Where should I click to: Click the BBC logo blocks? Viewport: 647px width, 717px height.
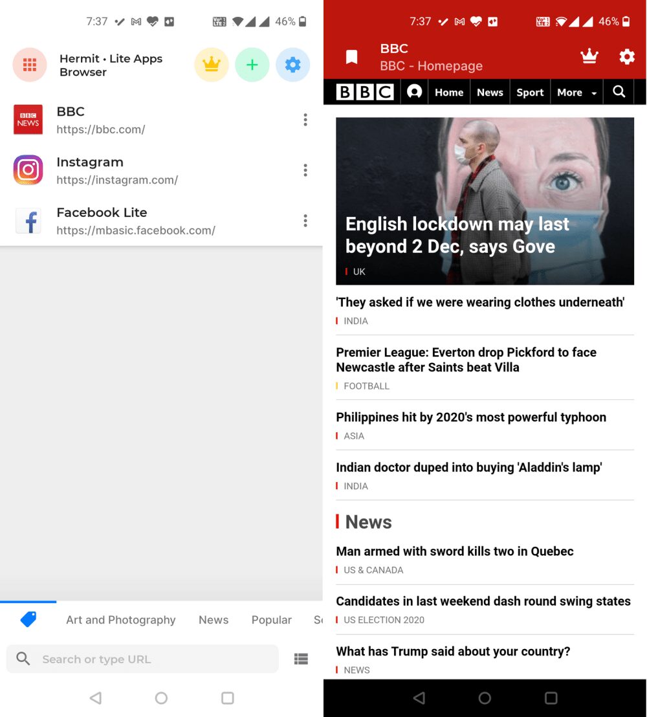coord(365,92)
